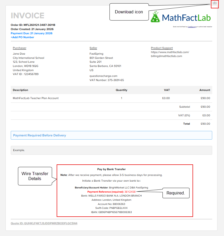Click the quantity value 1 in the table
Viewport: 224px width, 236px height.
pyautogui.click(x=121, y=98)
